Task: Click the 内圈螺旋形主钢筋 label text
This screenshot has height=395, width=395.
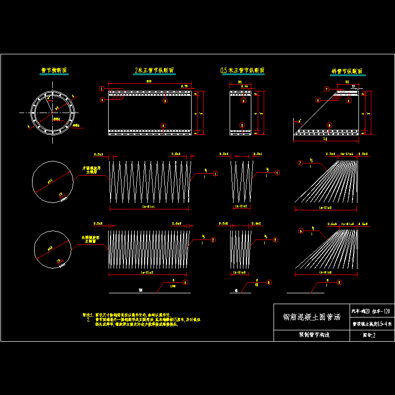Action: tap(90, 239)
